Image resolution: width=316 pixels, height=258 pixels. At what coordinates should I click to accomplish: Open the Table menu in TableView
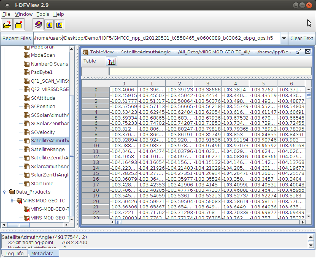(x=89, y=61)
